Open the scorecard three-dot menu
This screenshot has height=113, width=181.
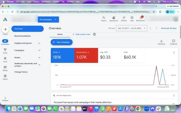pos(174,53)
